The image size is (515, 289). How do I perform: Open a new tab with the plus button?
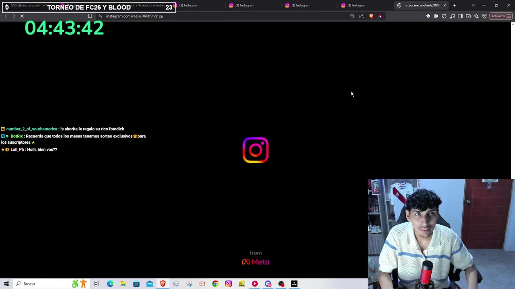pyautogui.click(x=455, y=5)
